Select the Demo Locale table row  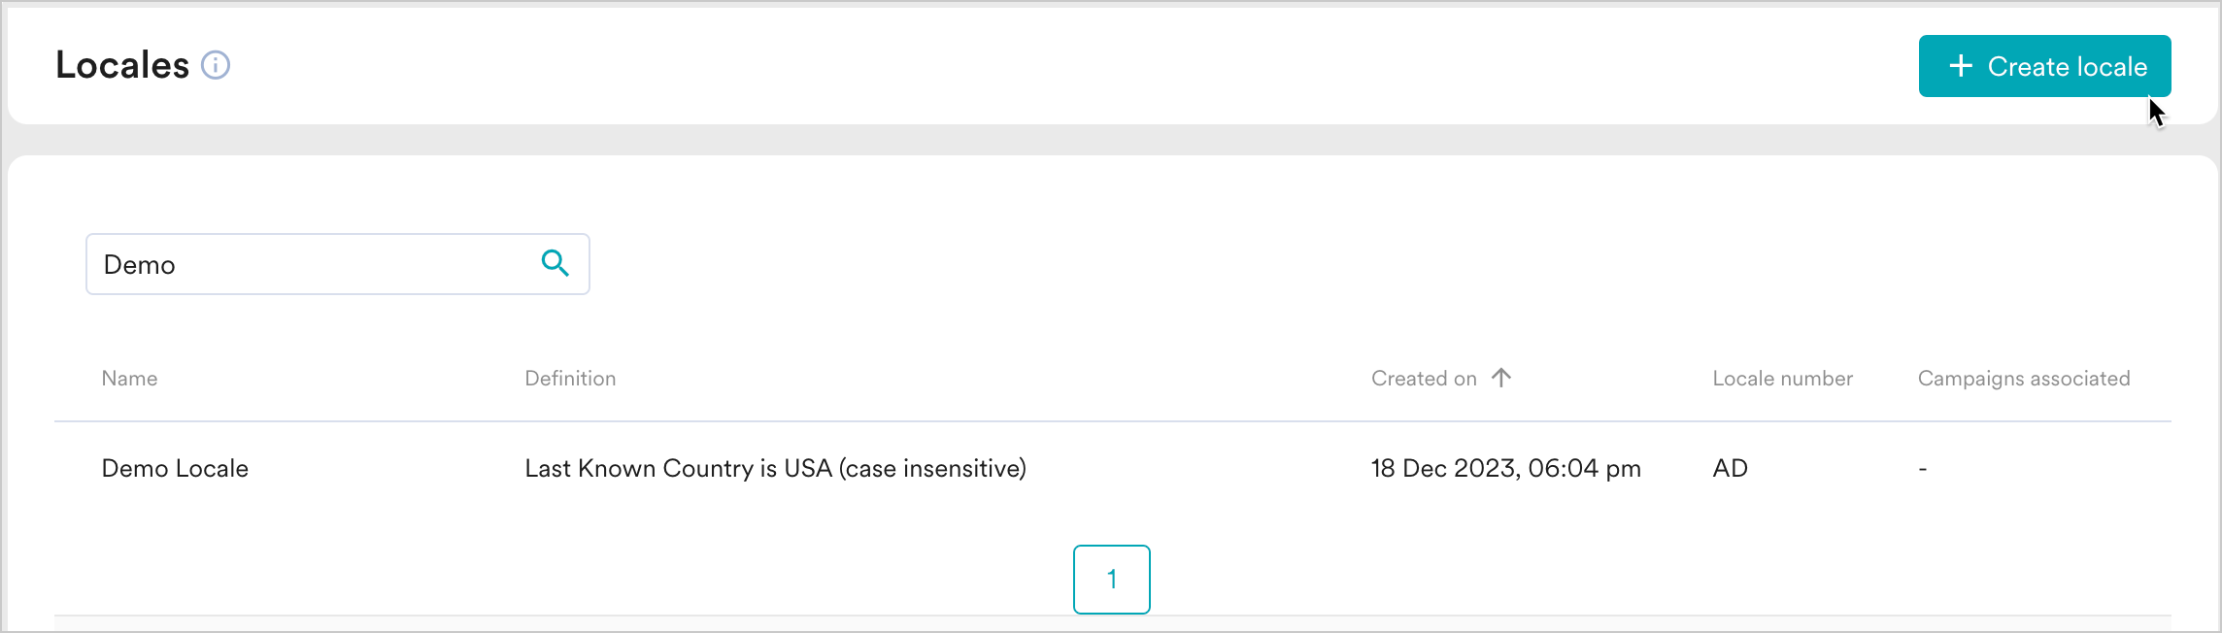click(x=1113, y=468)
